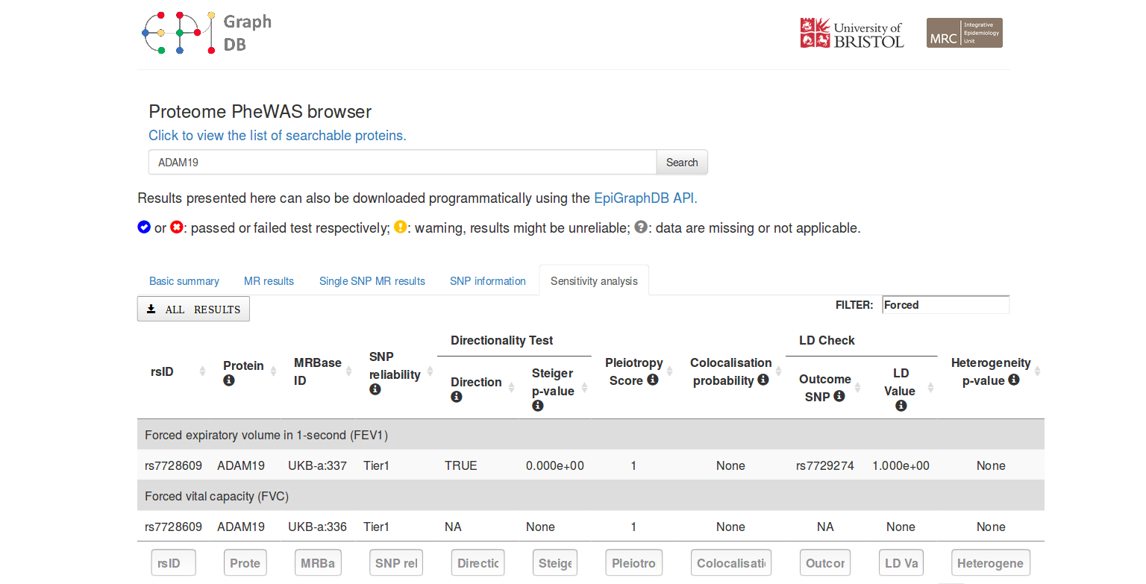
Task: Click the EpiGraphDB logo
Action: (x=206, y=34)
